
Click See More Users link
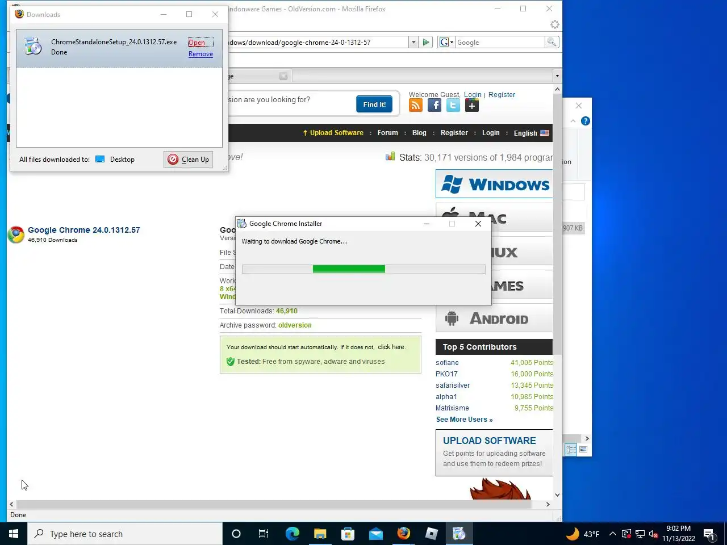pyautogui.click(x=465, y=420)
